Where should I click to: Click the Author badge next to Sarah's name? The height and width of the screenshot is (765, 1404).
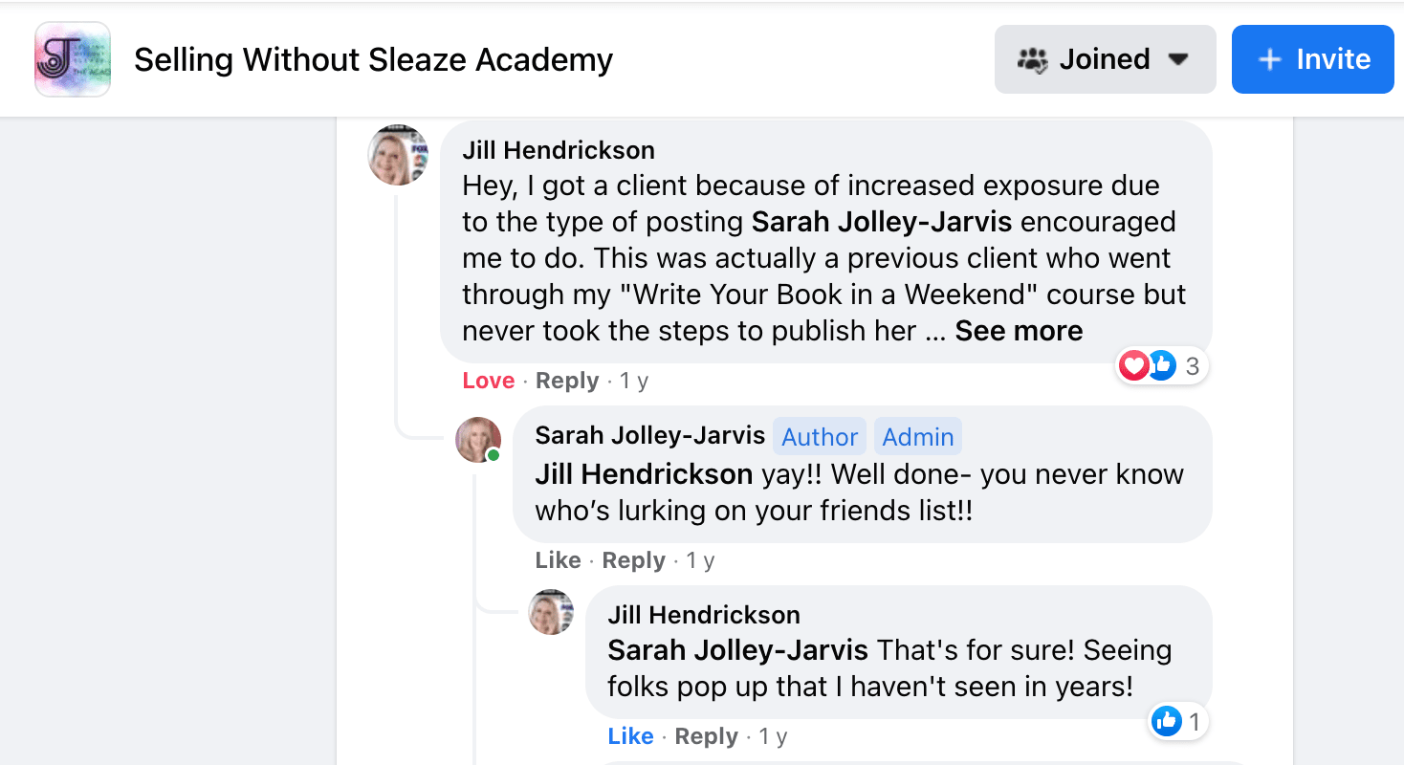pyautogui.click(x=820, y=437)
